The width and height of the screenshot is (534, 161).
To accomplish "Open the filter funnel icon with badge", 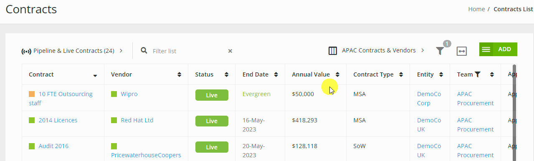I will 440,51.
